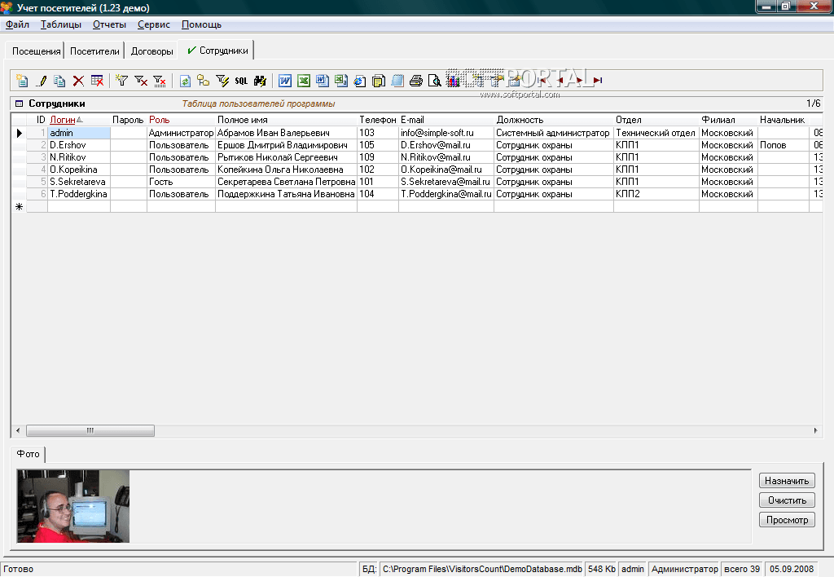Click the Просмотр button

(x=787, y=520)
